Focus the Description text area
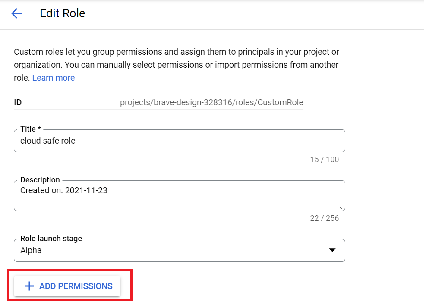This screenshot has width=426, height=305. point(180,195)
